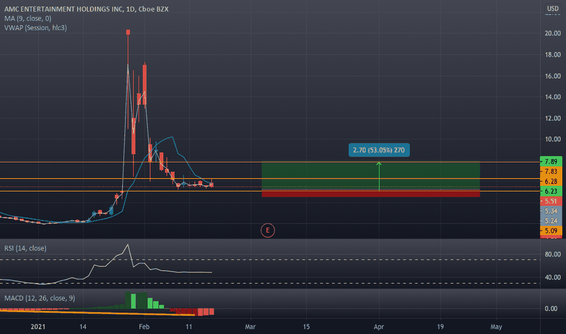Viewport: 566px width, 334px height.
Task: Click the Mar date on time axis
Action: click(x=250, y=327)
